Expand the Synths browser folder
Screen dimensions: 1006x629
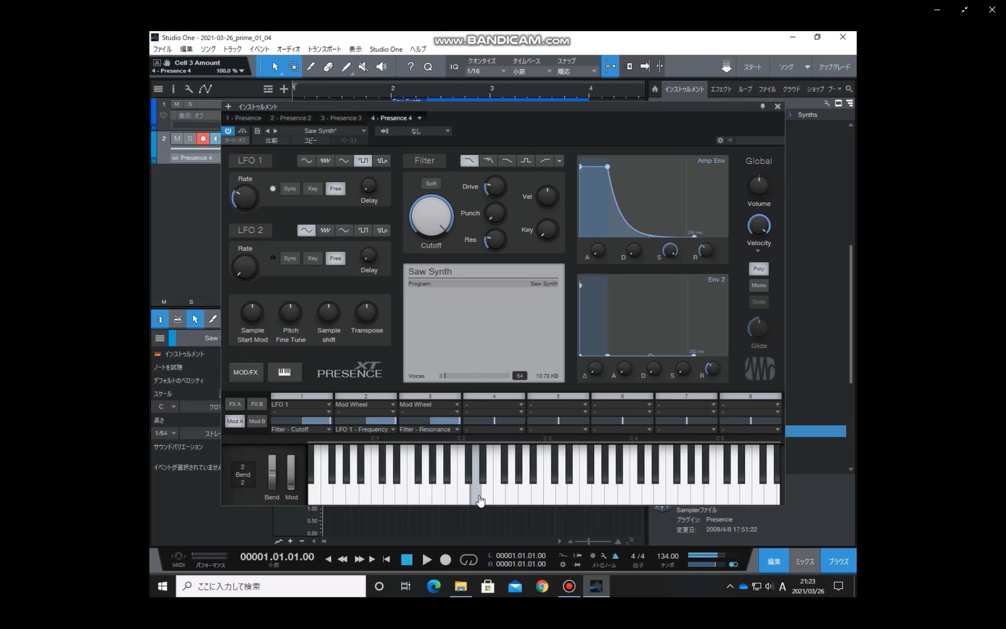click(x=790, y=114)
